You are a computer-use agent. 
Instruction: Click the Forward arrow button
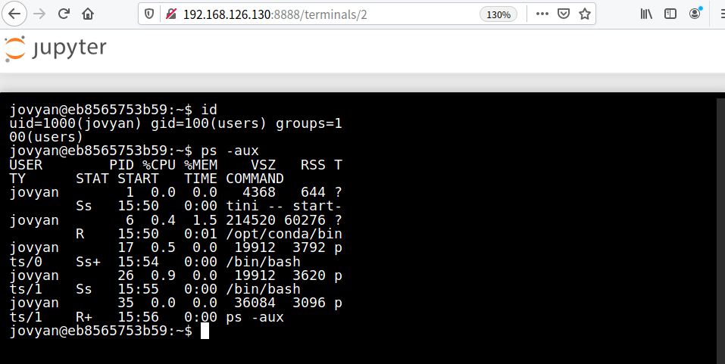click(40, 14)
